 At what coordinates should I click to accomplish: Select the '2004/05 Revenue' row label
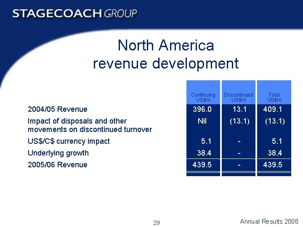click(x=58, y=109)
